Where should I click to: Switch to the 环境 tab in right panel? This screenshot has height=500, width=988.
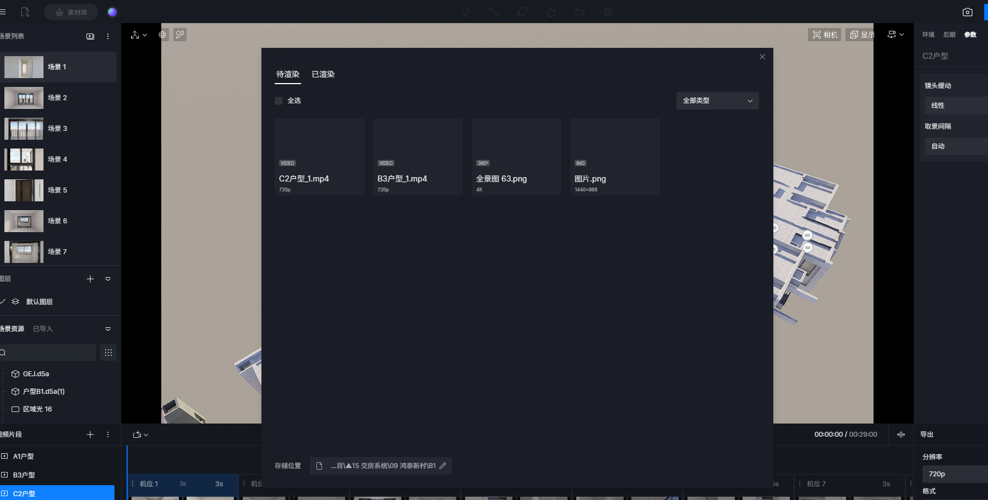[x=929, y=35]
